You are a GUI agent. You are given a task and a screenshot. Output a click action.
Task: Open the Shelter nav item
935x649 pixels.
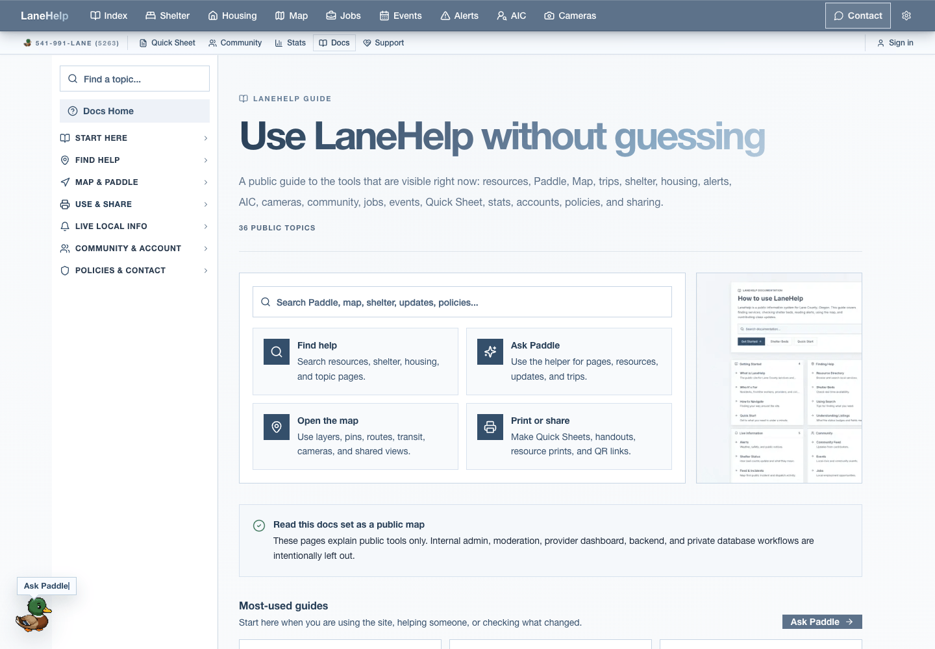pos(168,16)
